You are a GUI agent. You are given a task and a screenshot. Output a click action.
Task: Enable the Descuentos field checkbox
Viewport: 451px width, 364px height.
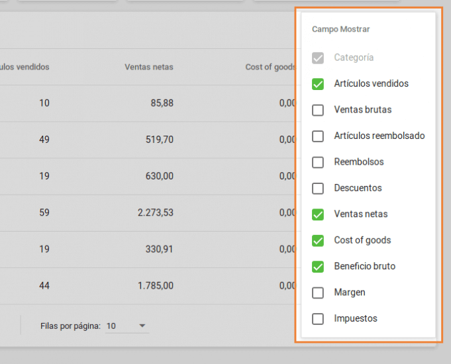(318, 189)
